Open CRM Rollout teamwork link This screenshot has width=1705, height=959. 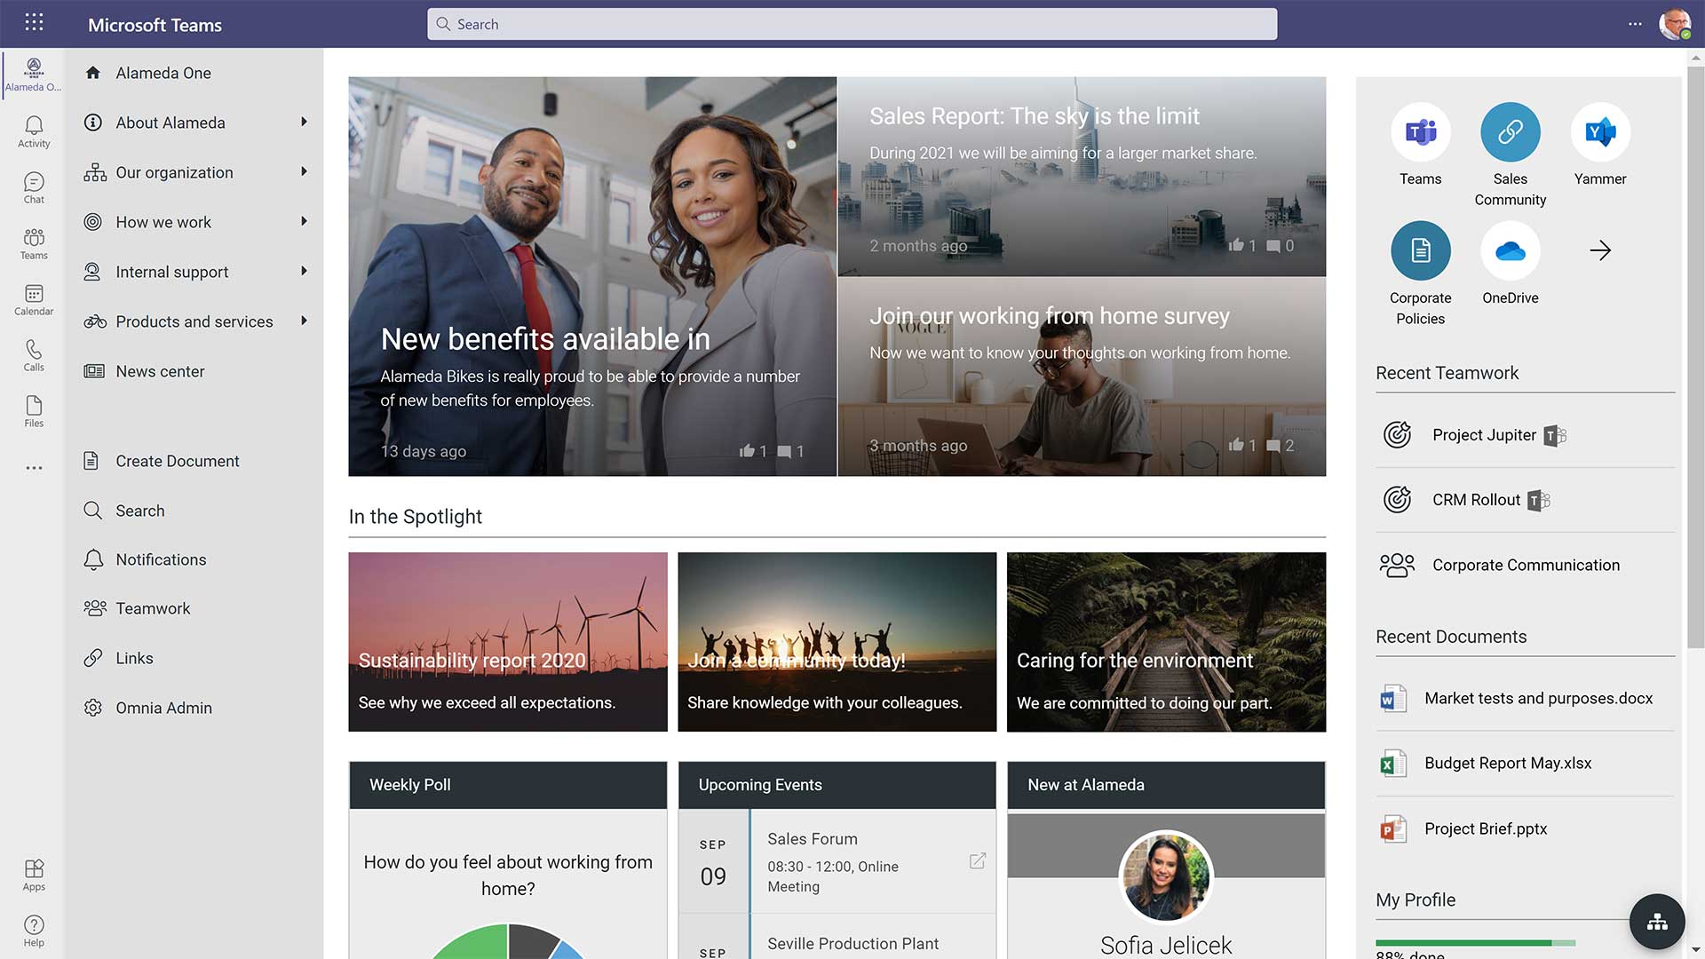(1476, 500)
